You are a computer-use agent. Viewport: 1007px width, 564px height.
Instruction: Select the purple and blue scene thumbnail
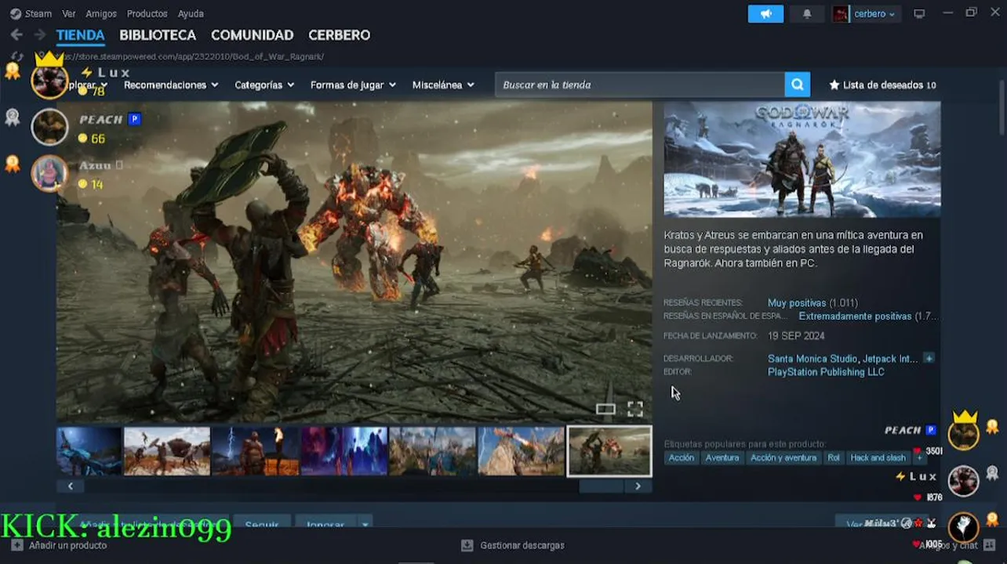(344, 451)
